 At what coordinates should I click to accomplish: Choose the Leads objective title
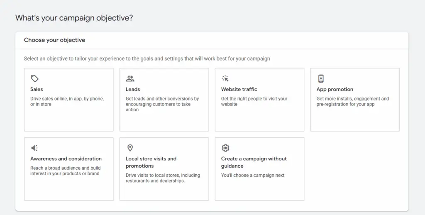[133, 89]
